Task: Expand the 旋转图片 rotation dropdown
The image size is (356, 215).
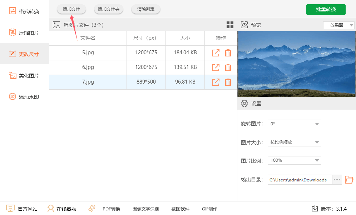Action: [294, 124]
